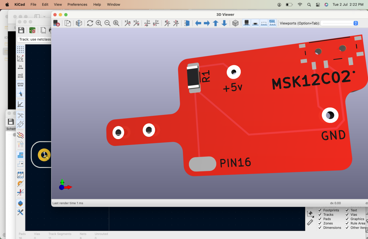This screenshot has height=239, width=368.
Task: Open board setup icon in PCB editor
Action: [32, 30]
